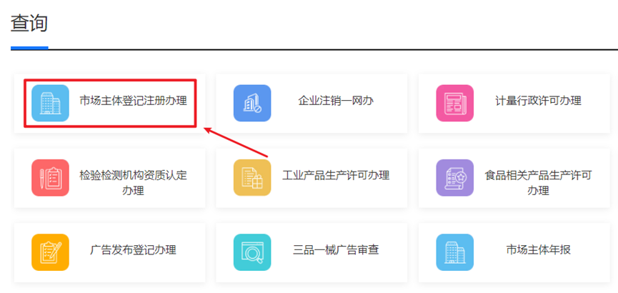
Task: Go to 检验检测机构资质认定办理
Action: click(x=133, y=183)
